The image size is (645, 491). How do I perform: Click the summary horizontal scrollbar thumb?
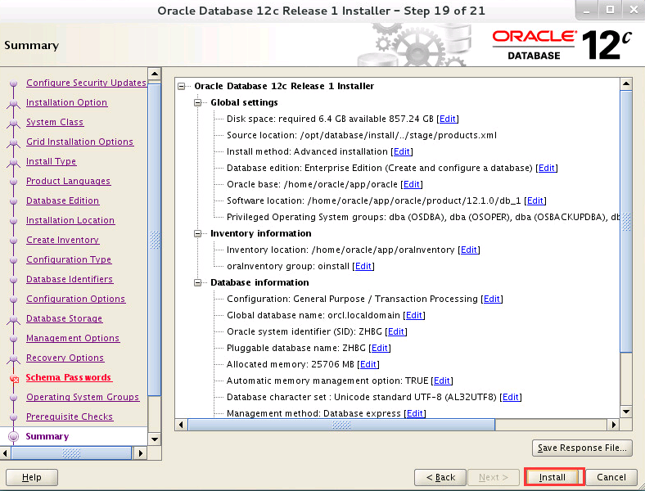[341, 425]
